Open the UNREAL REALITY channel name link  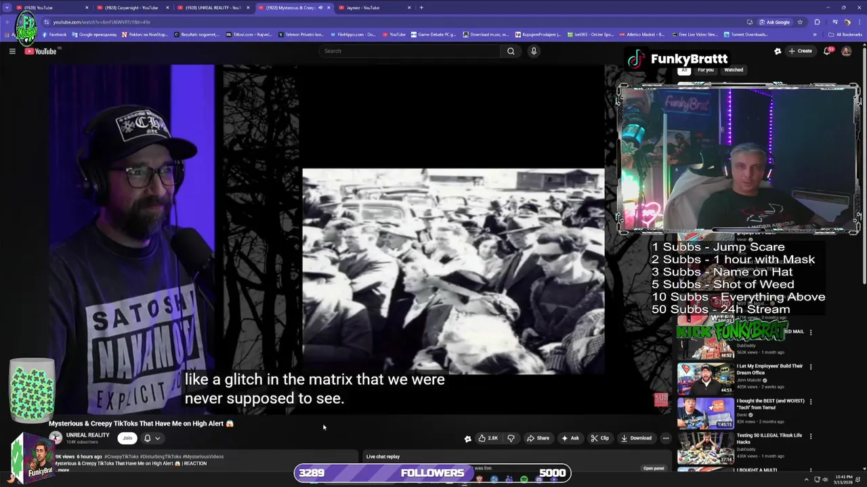(87, 435)
